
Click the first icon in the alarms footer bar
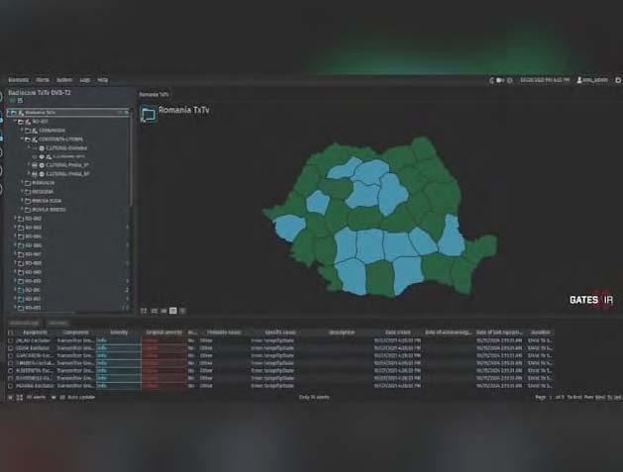(x=10, y=398)
